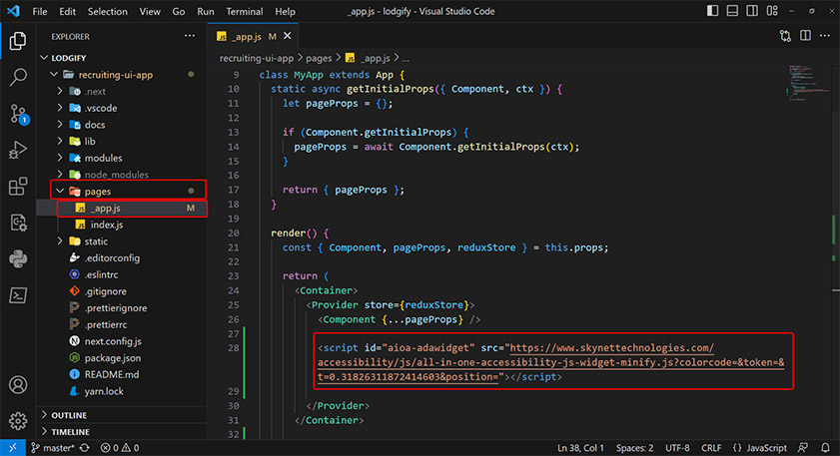Click Open Changes icon in editor toolbar

785,36
